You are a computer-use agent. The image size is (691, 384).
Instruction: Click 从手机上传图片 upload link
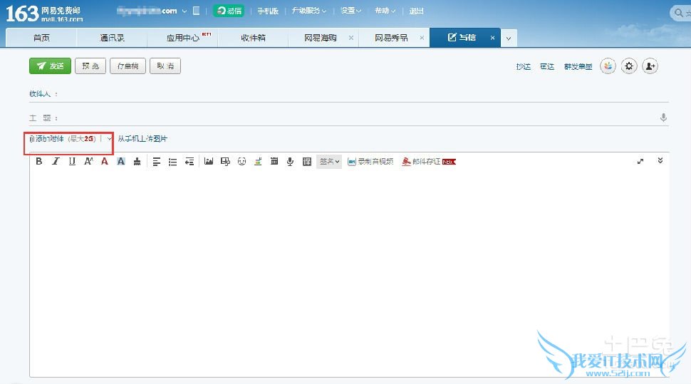142,139
